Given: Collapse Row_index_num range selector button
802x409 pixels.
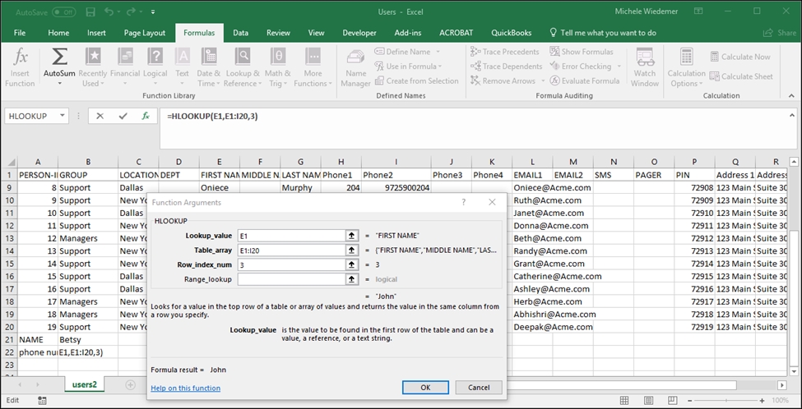Looking at the screenshot, I should point(351,264).
